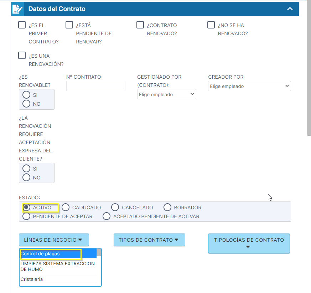The width and height of the screenshot is (311, 293).
Task: Toggle the ¿Es una renovación? checkbox
Action: click(x=22, y=56)
